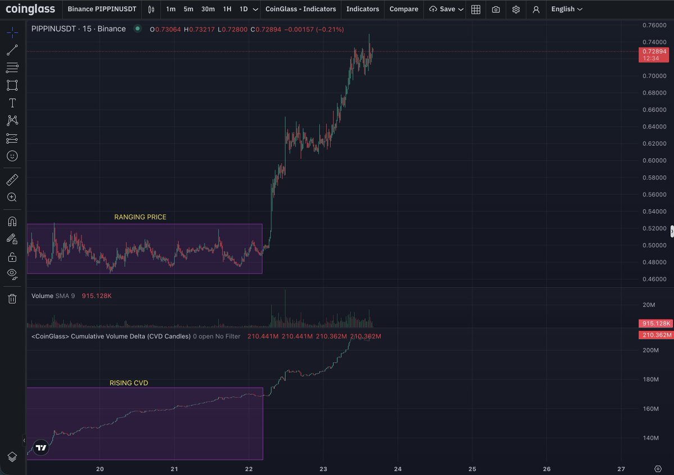Save the chart layout
The height and width of the screenshot is (475, 674).
[x=441, y=9]
